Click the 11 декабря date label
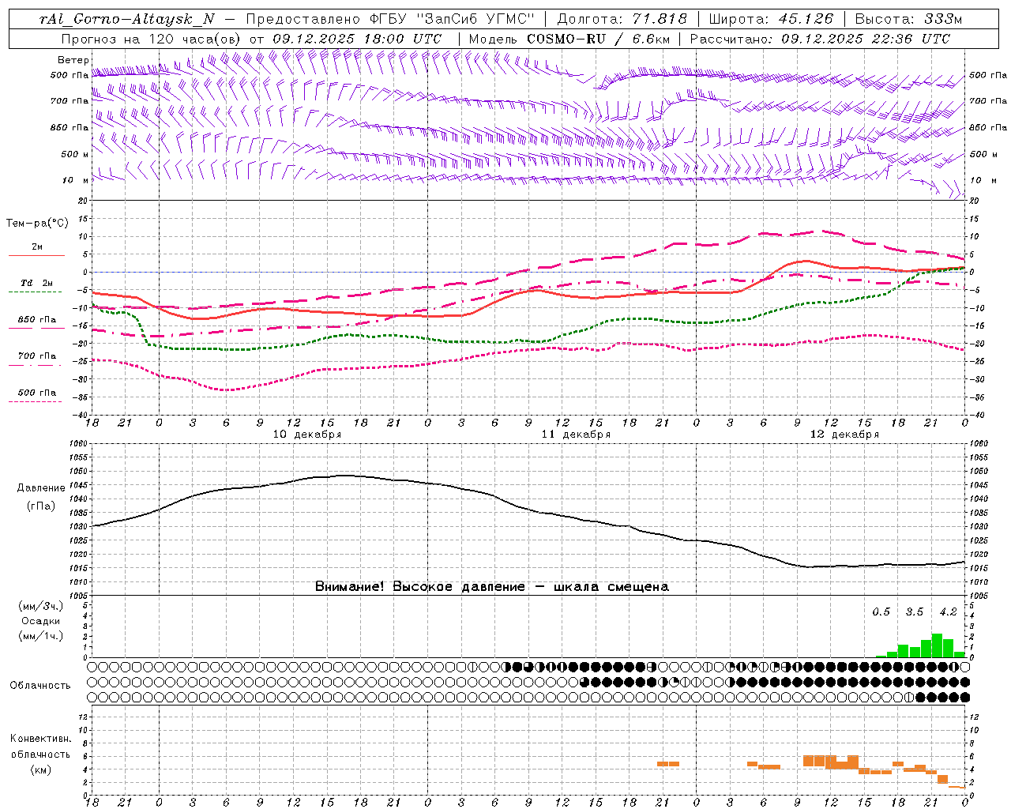The image size is (1011, 809). point(576,435)
